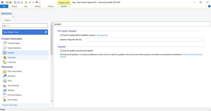
Task: Click the Build project icon
Action: click(10, 2)
